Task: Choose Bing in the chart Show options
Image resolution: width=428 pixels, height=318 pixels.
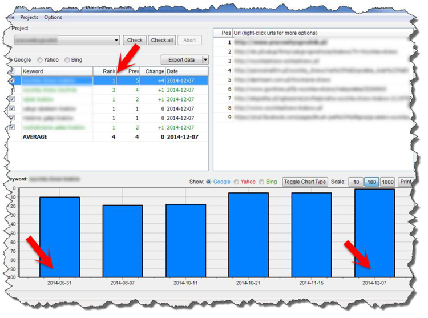Action: (x=263, y=182)
